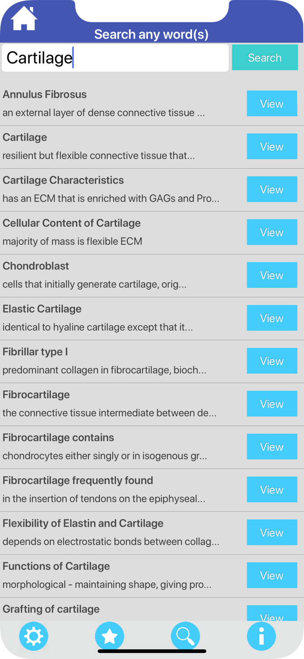View Cartilage Characteristics details
This screenshot has width=304, height=659.
click(x=272, y=189)
